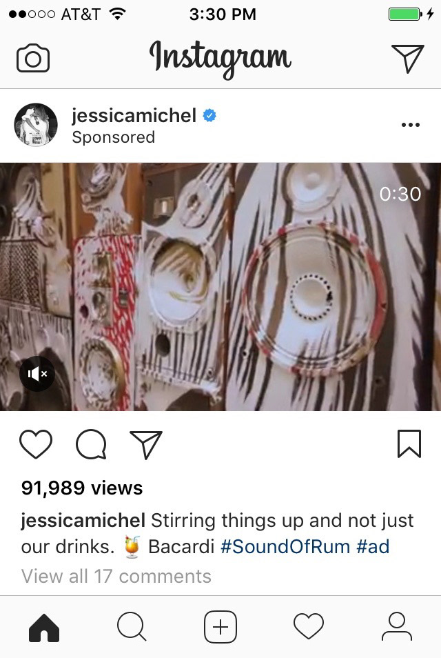Open the Search tab

click(132, 626)
